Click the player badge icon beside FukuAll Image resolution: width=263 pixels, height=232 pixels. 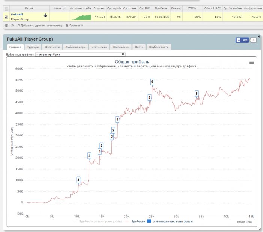pos(45,15)
